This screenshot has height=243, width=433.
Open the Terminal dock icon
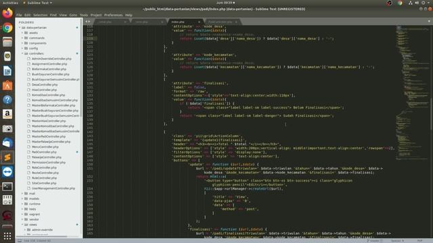7,186
